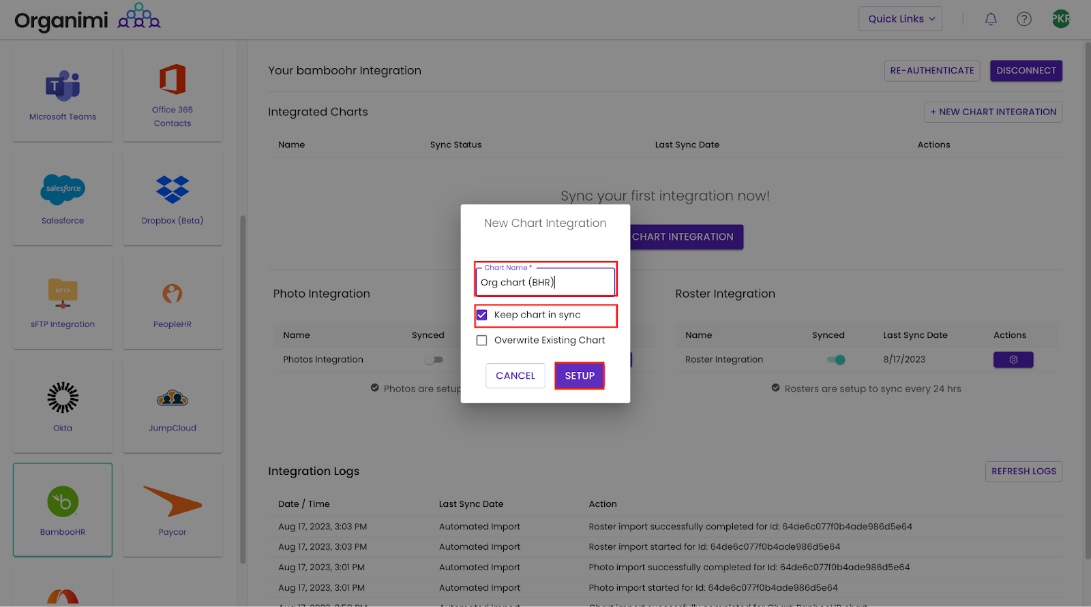Open the JumpCloud integration card

point(173,405)
